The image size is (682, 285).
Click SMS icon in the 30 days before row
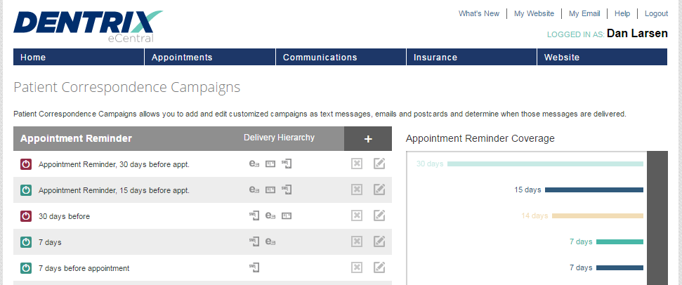[254, 216]
